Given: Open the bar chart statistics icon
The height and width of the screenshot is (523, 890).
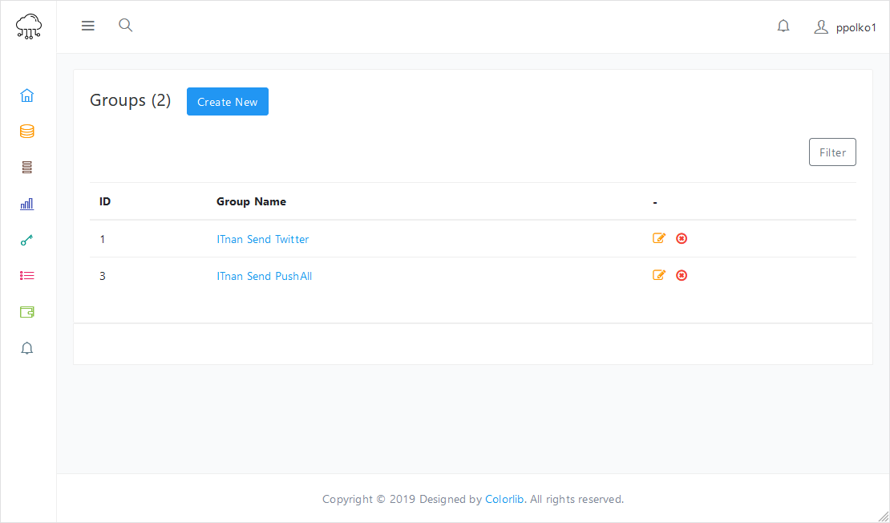Looking at the screenshot, I should pos(27,204).
